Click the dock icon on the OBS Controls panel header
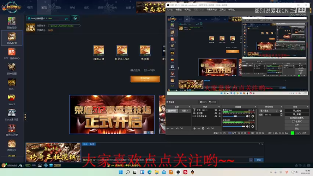 click(x=308, y=107)
